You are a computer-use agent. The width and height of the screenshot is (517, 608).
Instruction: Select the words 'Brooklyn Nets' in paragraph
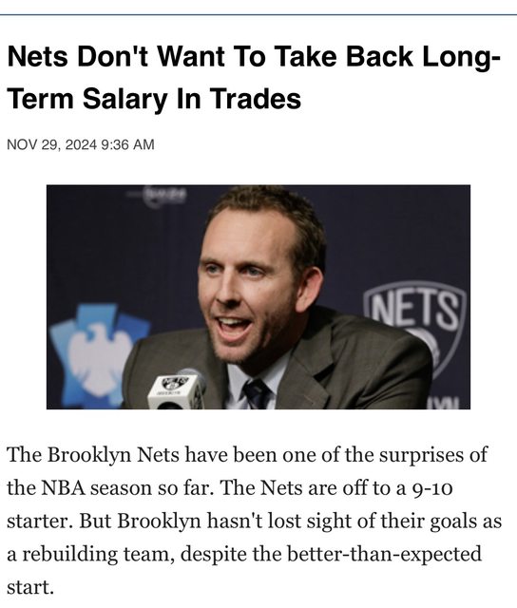(x=113, y=455)
